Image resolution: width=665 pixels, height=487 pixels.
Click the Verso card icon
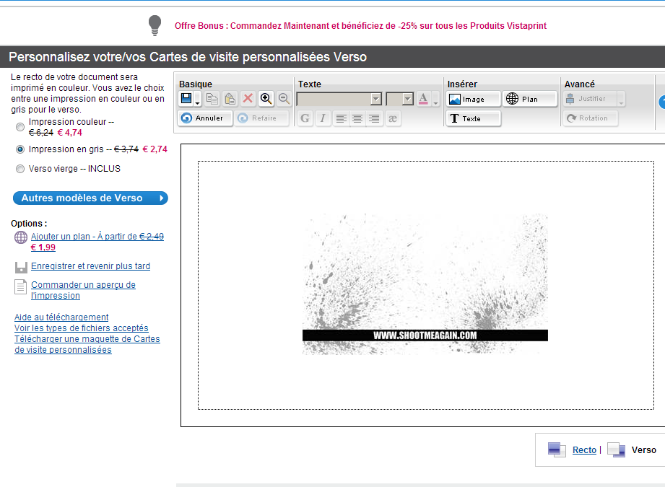click(x=616, y=449)
